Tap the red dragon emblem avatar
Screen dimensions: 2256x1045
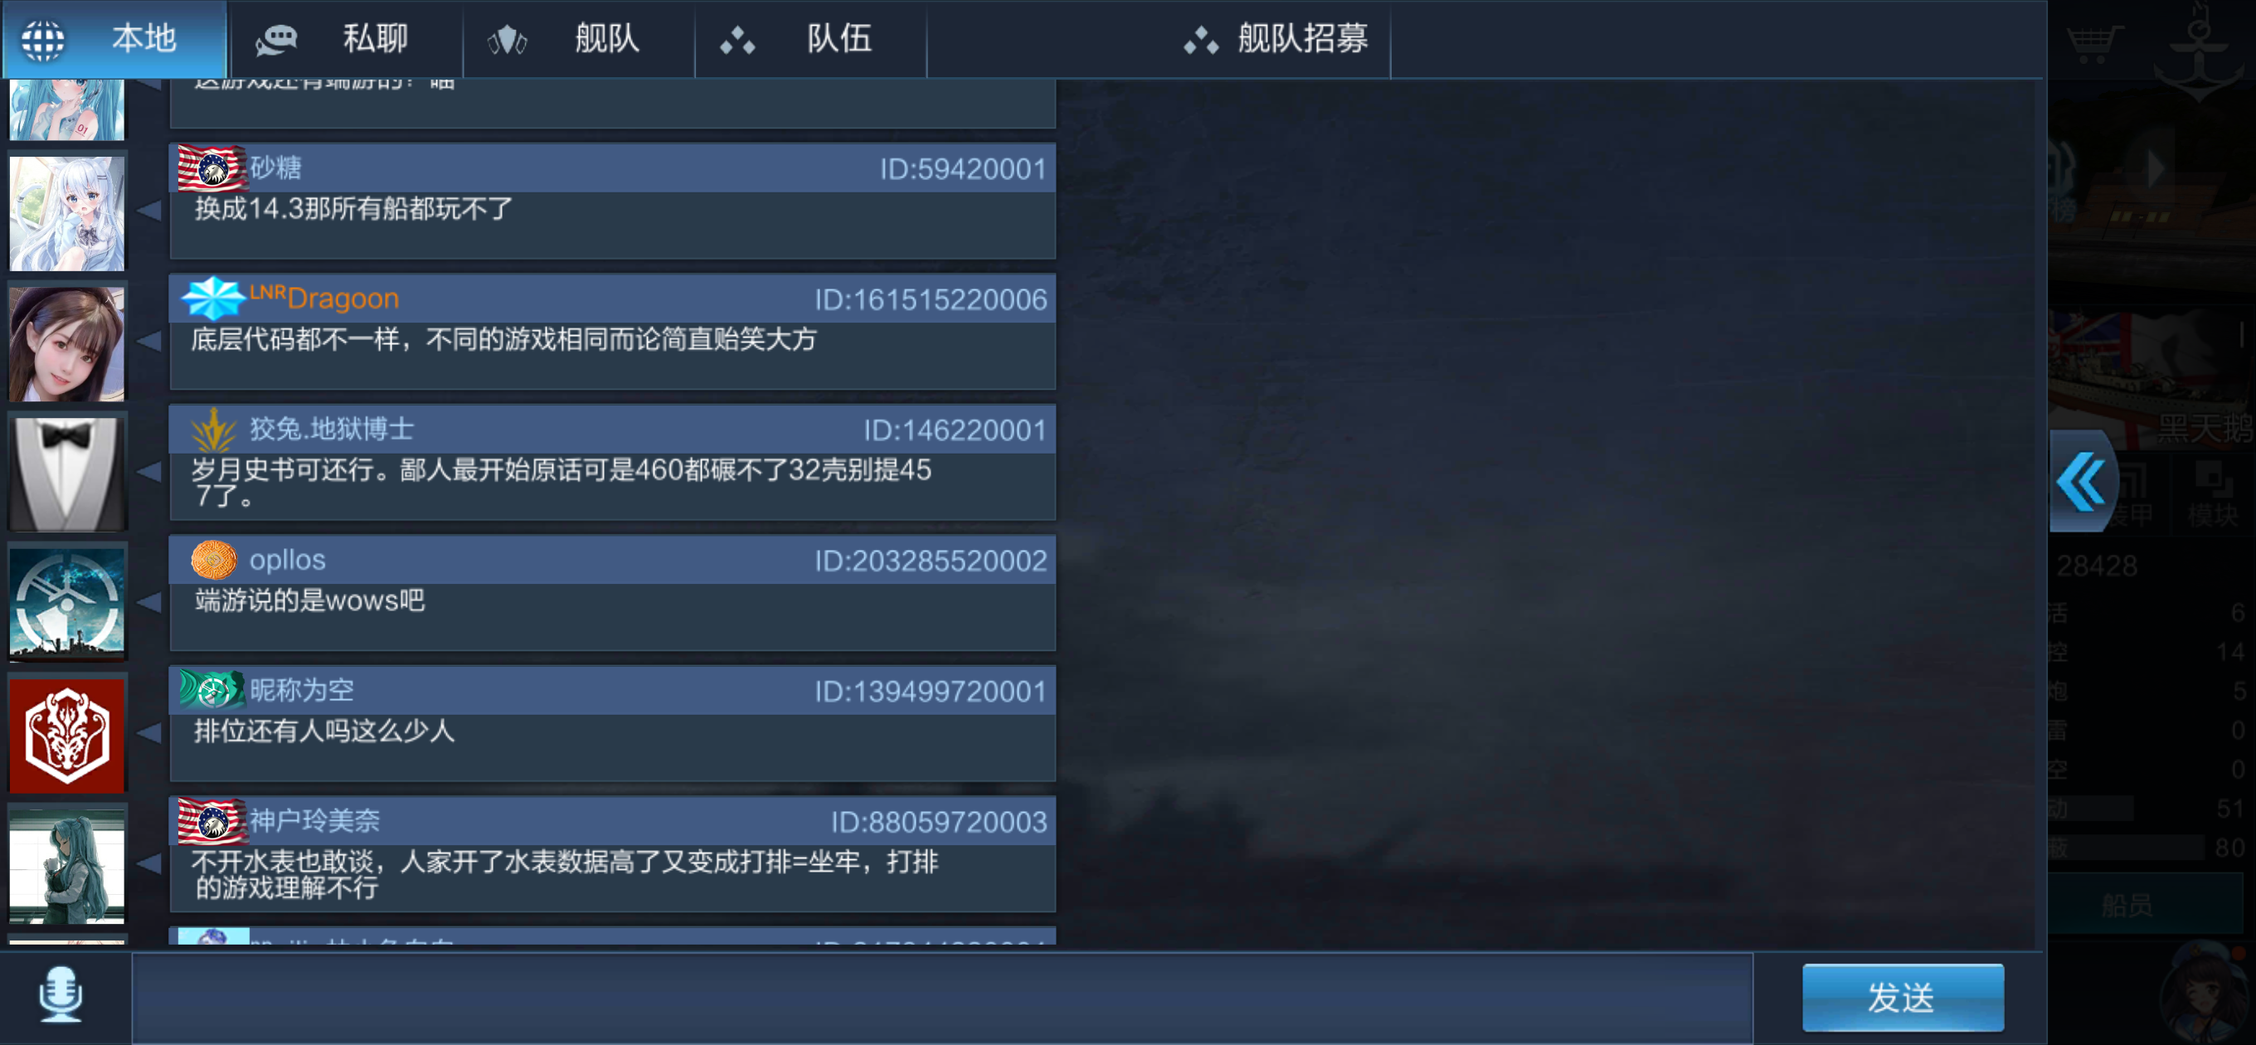(x=66, y=735)
